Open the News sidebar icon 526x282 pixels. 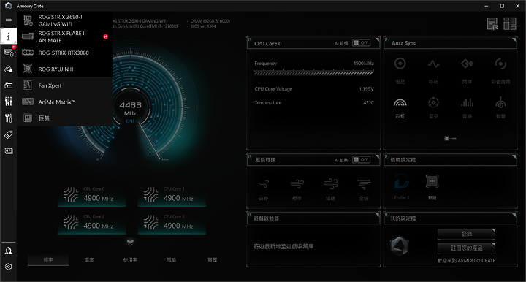(x=8, y=151)
